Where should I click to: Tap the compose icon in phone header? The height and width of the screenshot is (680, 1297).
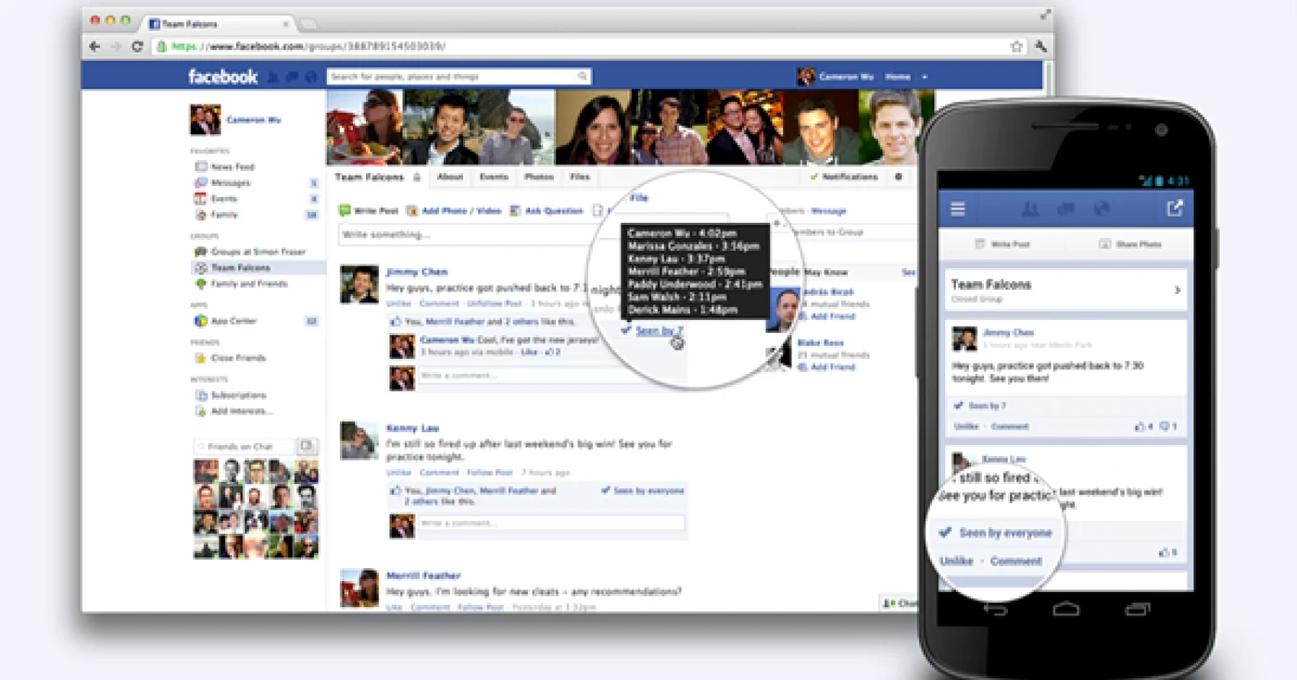point(1175,209)
